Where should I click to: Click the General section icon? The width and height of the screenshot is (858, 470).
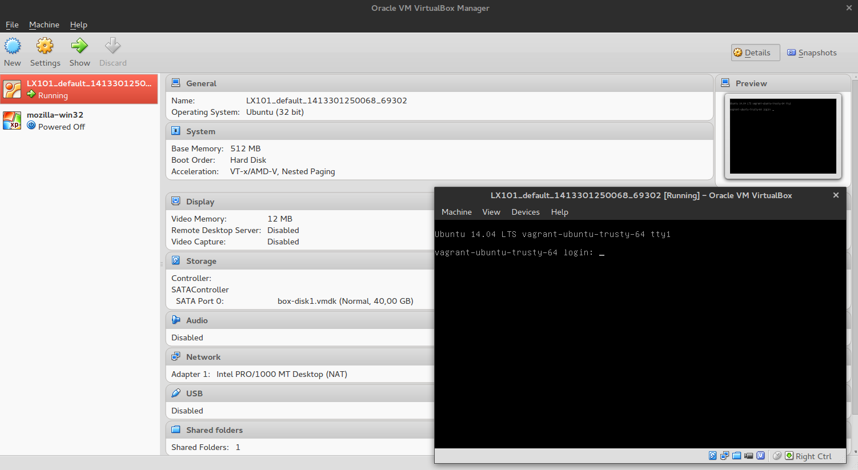point(176,83)
